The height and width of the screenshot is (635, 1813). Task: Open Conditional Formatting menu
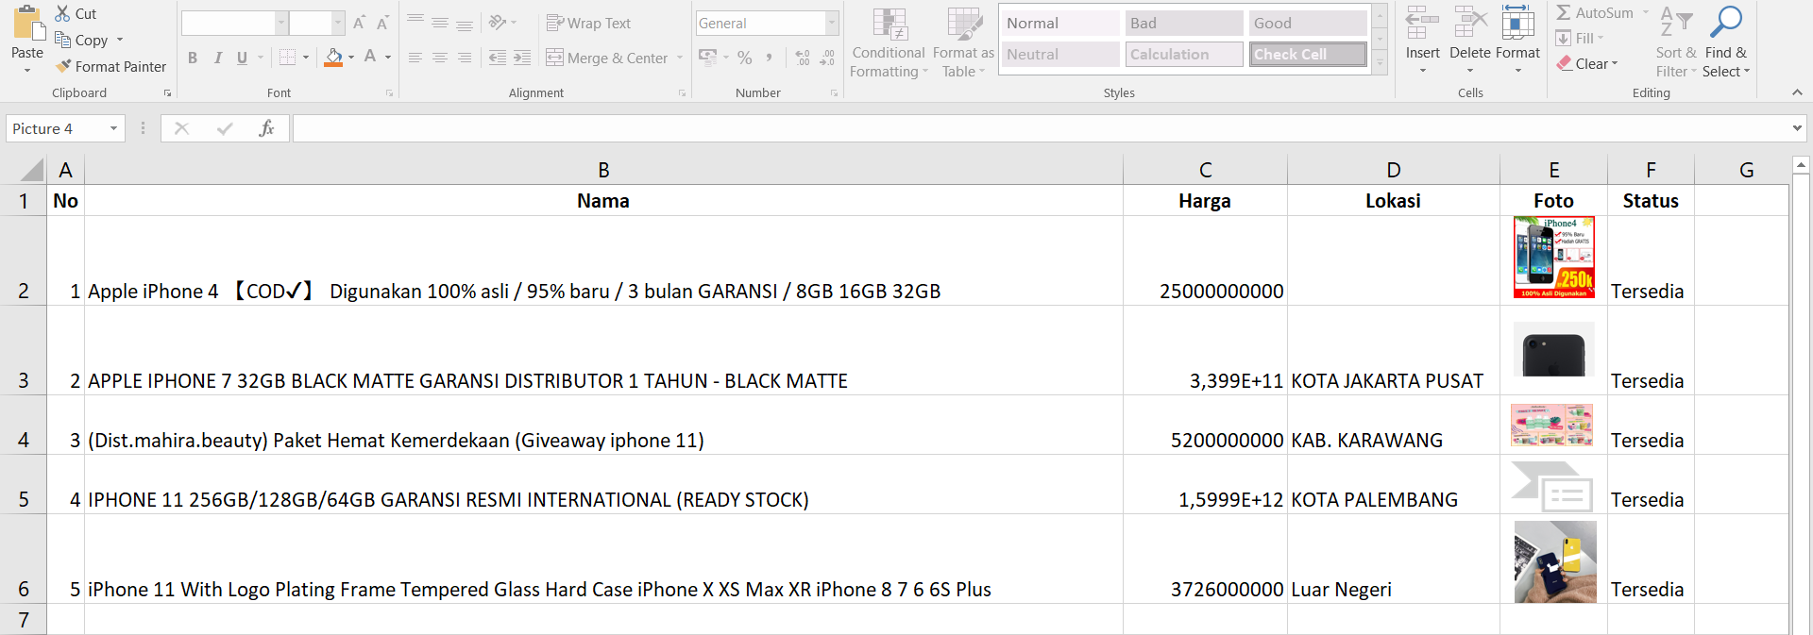click(x=889, y=42)
